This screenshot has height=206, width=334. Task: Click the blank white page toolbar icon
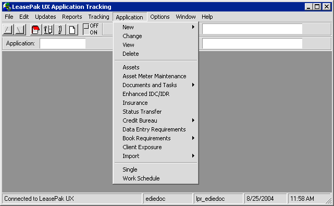72,29
